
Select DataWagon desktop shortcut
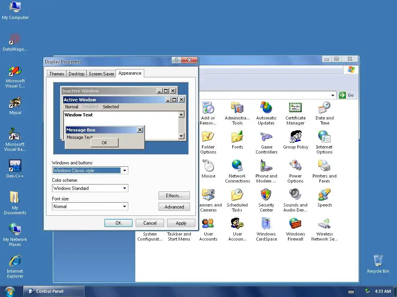pos(15,42)
